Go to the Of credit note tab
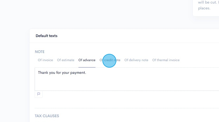The height and width of the screenshot is (122, 219). tap(110, 60)
